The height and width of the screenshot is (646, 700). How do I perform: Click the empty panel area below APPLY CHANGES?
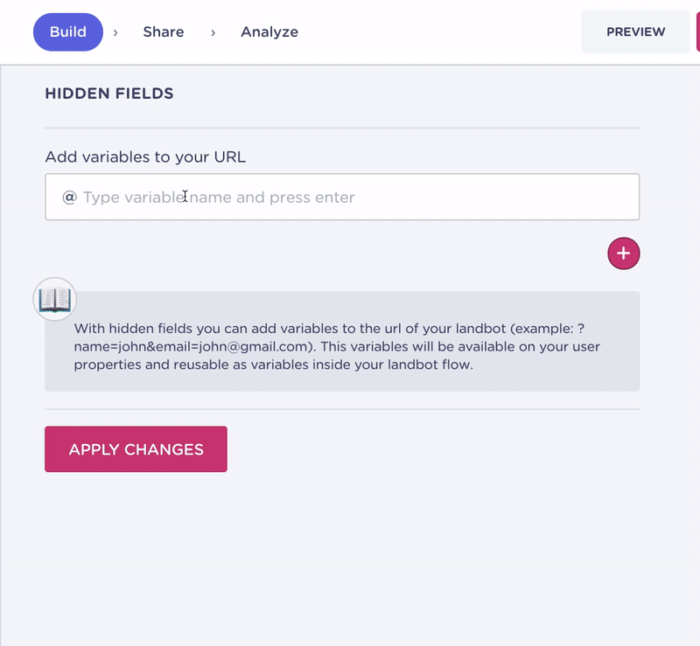[342, 558]
